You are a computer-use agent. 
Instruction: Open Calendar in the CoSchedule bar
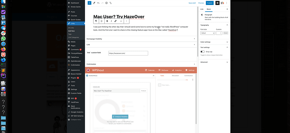150,70
